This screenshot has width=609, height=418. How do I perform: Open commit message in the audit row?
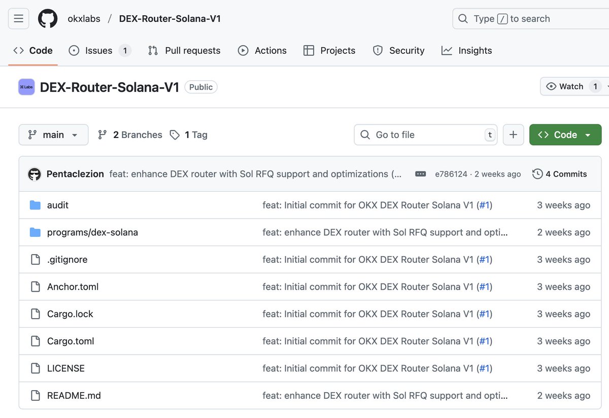click(368, 205)
